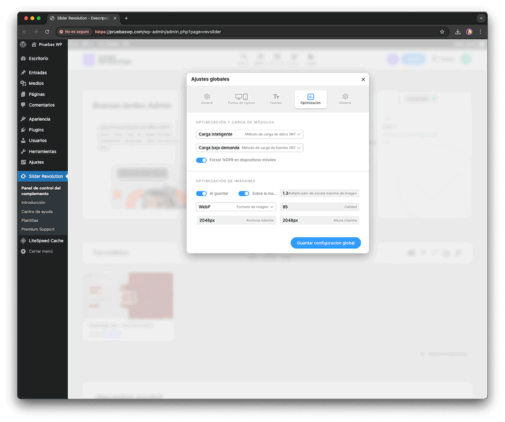This screenshot has width=505, height=422.
Task: Bookmark page with the star icon
Action: pos(442,32)
